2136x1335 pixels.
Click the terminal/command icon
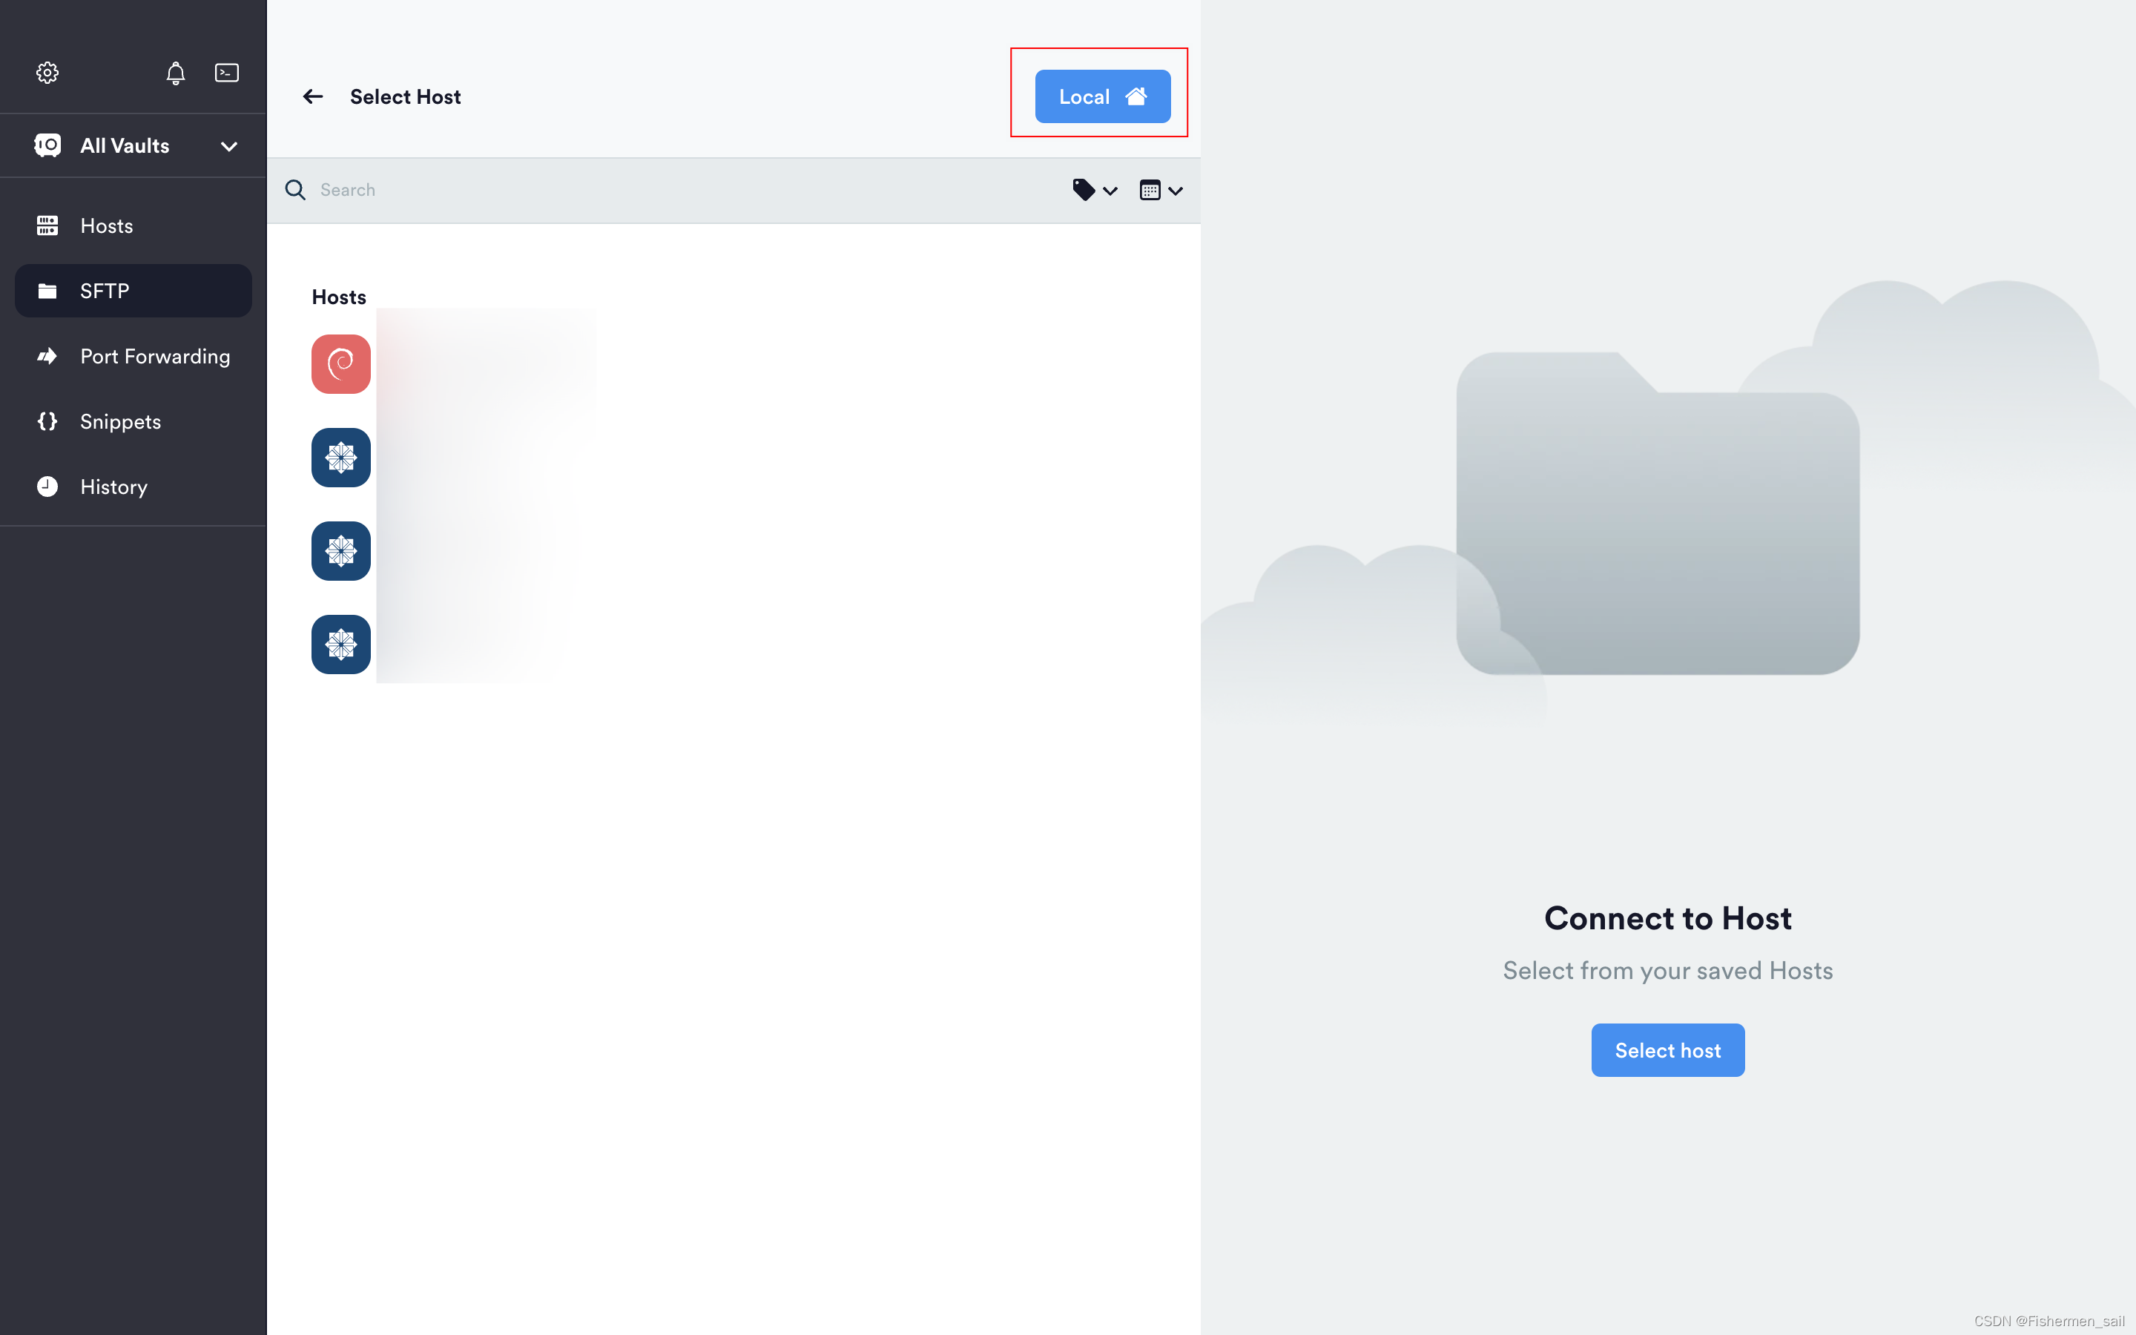[226, 72]
